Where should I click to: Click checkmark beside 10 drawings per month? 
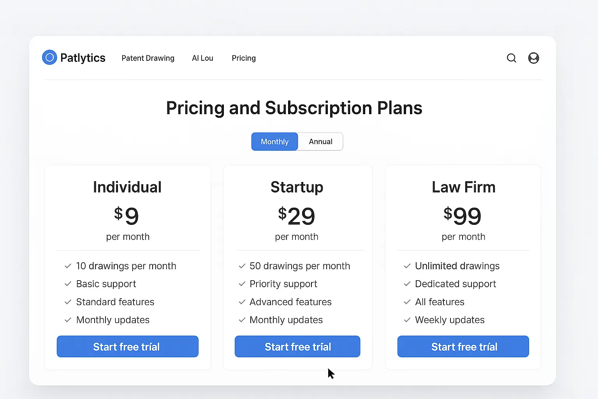(68, 266)
